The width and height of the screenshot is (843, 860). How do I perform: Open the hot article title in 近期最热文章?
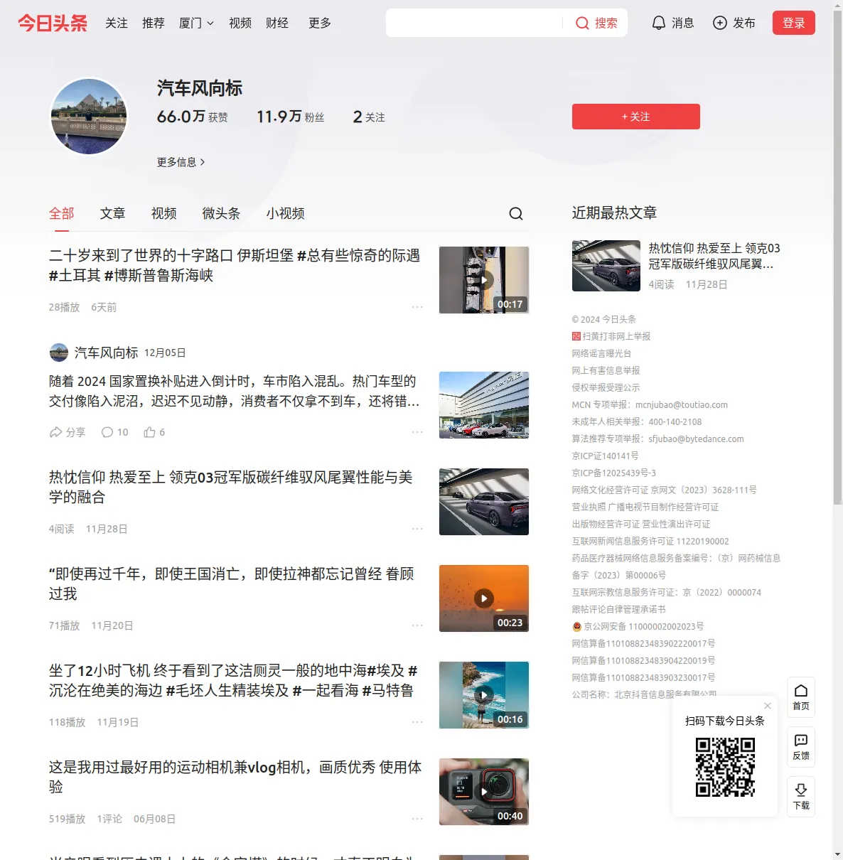[x=714, y=256]
